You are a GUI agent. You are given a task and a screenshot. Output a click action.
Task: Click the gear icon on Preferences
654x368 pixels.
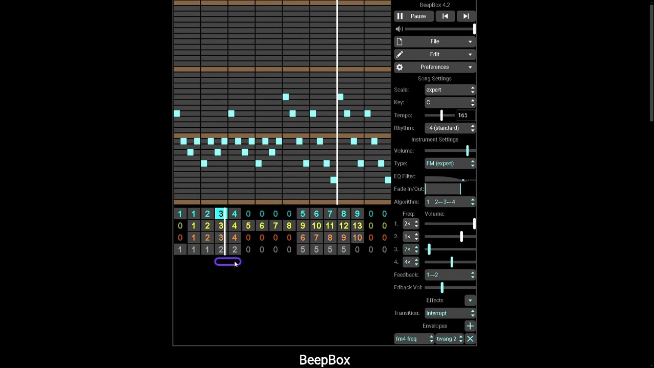pyautogui.click(x=400, y=67)
